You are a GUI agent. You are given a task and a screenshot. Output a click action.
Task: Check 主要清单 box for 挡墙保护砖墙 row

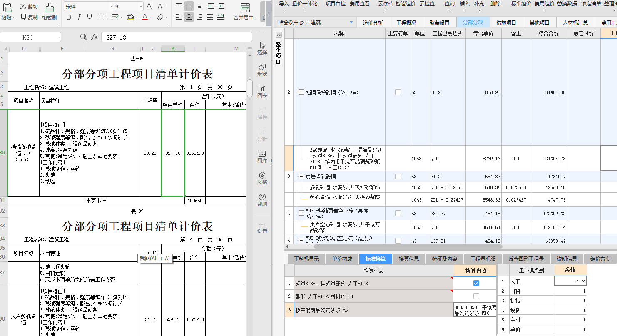coord(398,92)
